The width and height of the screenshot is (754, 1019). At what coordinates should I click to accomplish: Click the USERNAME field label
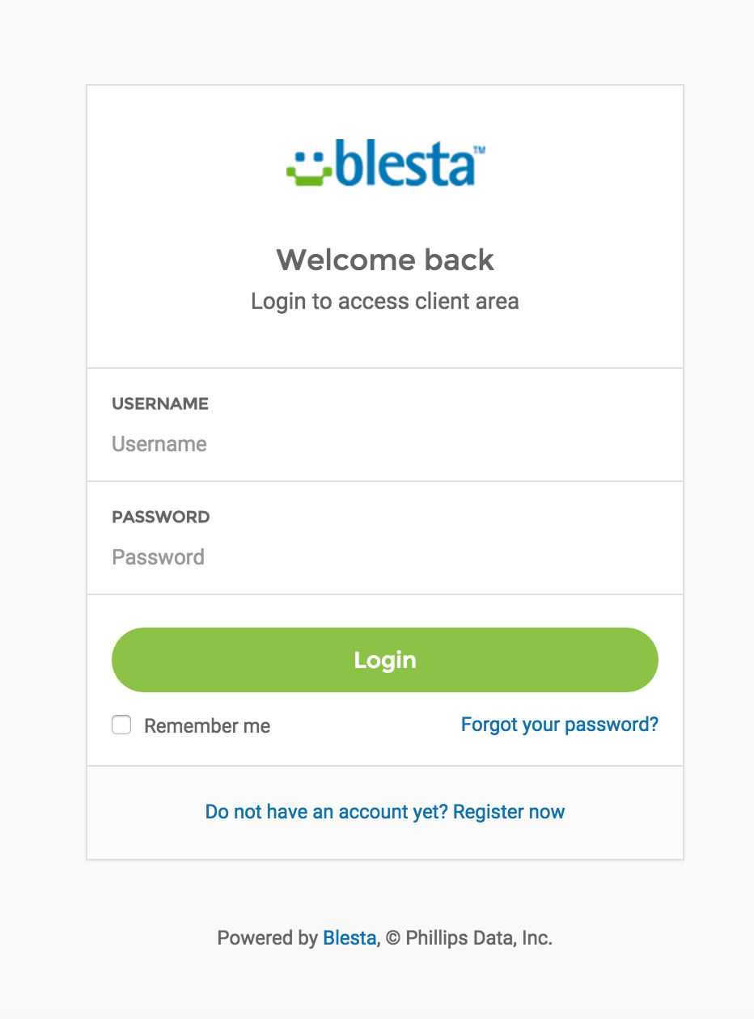tap(160, 404)
